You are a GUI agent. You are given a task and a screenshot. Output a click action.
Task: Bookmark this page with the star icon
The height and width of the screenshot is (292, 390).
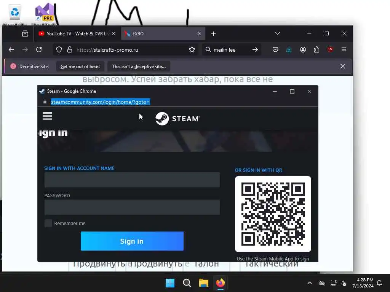pos(192,50)
